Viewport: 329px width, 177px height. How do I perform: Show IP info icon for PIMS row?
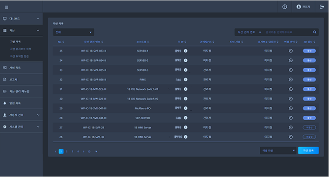click(x=186, y=79)
